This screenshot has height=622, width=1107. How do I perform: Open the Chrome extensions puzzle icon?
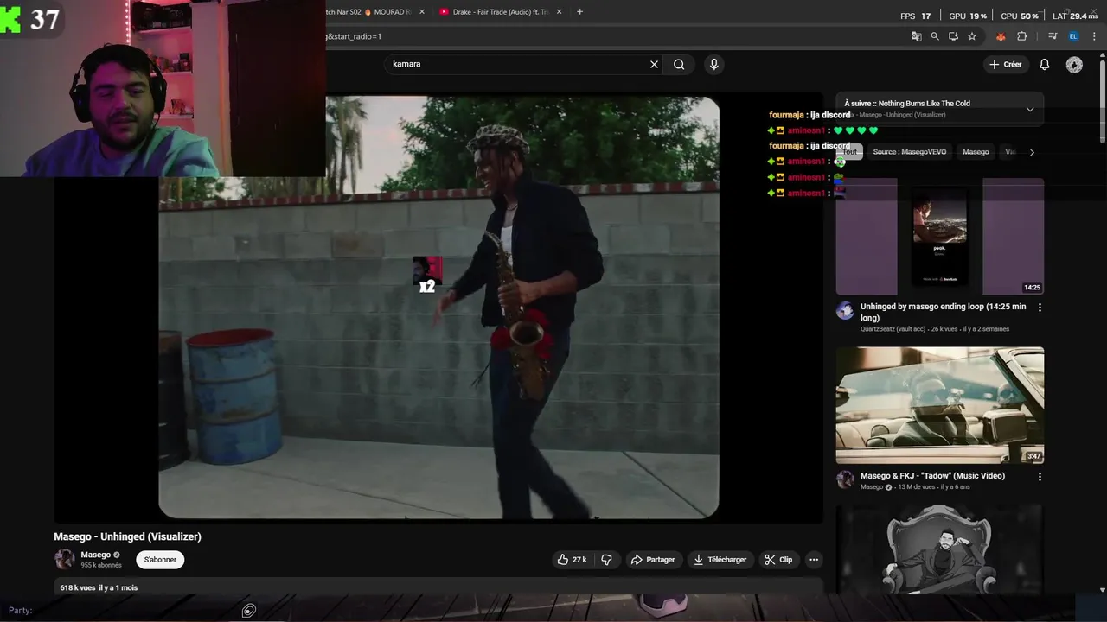coord(1021,36)
